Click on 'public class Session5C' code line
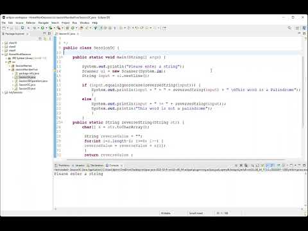This screenshot has width=308, height=231. tap(91, 48)
